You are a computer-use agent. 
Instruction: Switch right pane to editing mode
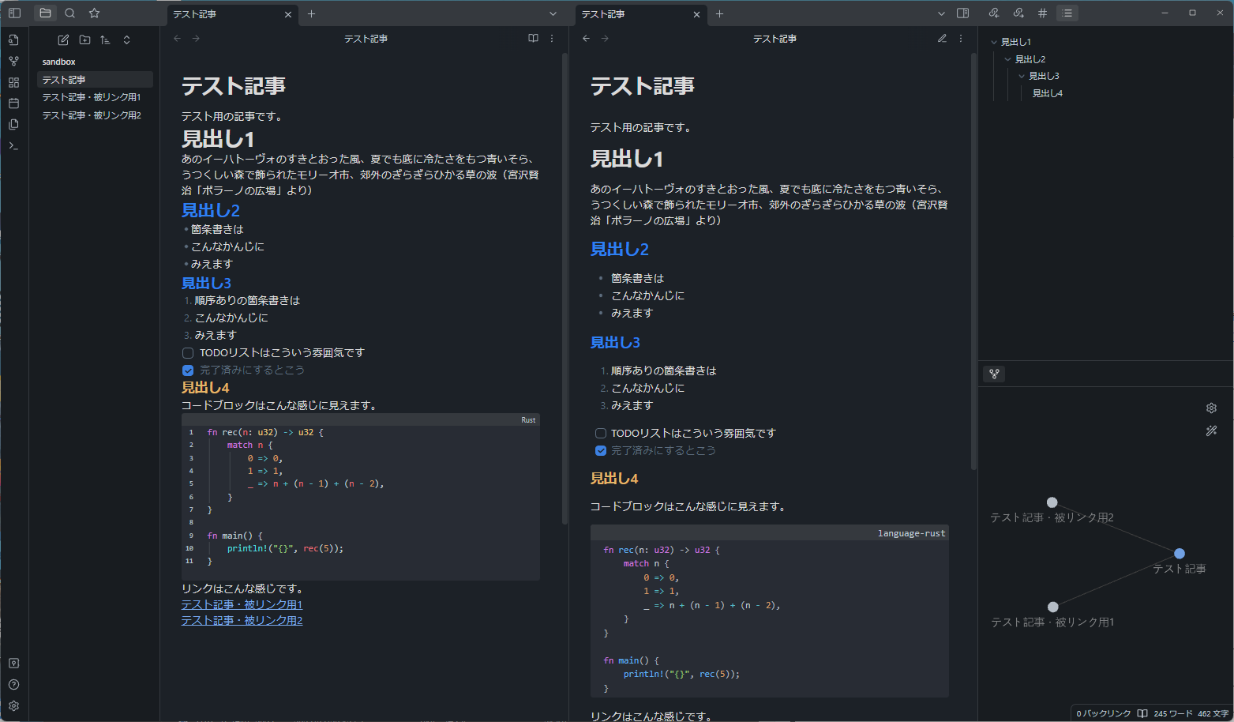pyautogui.click(x=942, y=39)
